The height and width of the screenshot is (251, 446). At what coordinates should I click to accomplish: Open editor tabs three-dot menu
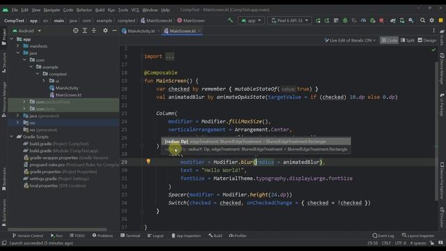point(433,31)
